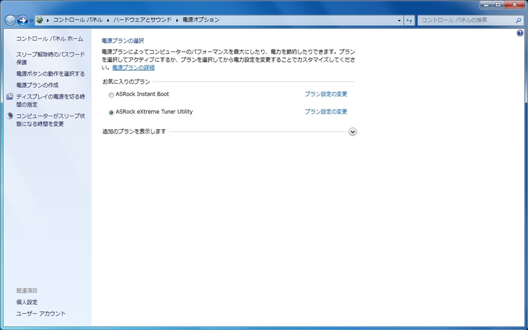Select the ASRock Instant Boot plan

pyautogui.click(x=111, y=95)
